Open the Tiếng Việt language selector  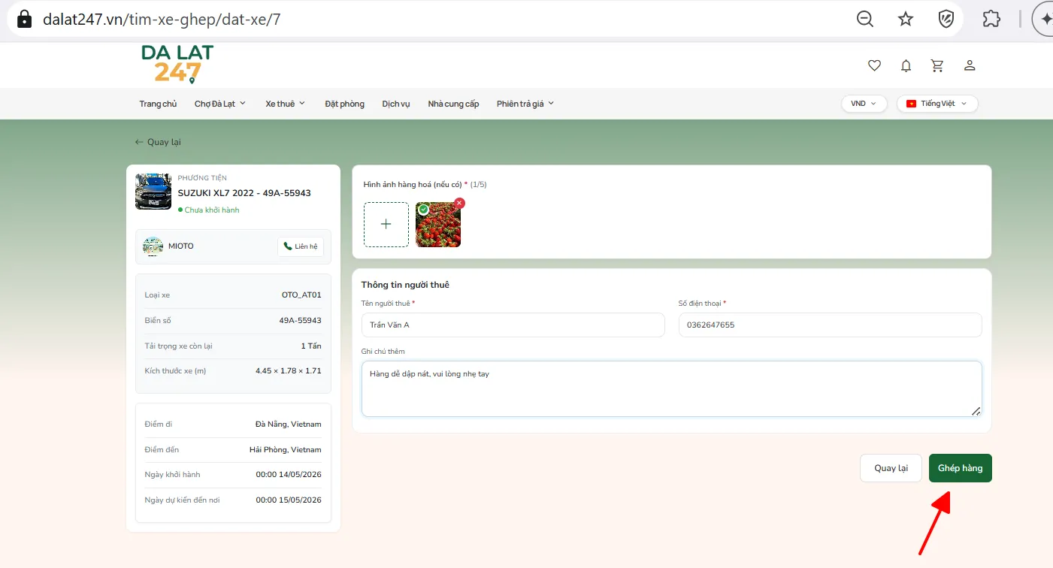(x=937, y=104)
